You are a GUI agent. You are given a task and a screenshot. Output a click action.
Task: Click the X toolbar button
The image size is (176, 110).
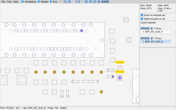click(x=99, y=2)
